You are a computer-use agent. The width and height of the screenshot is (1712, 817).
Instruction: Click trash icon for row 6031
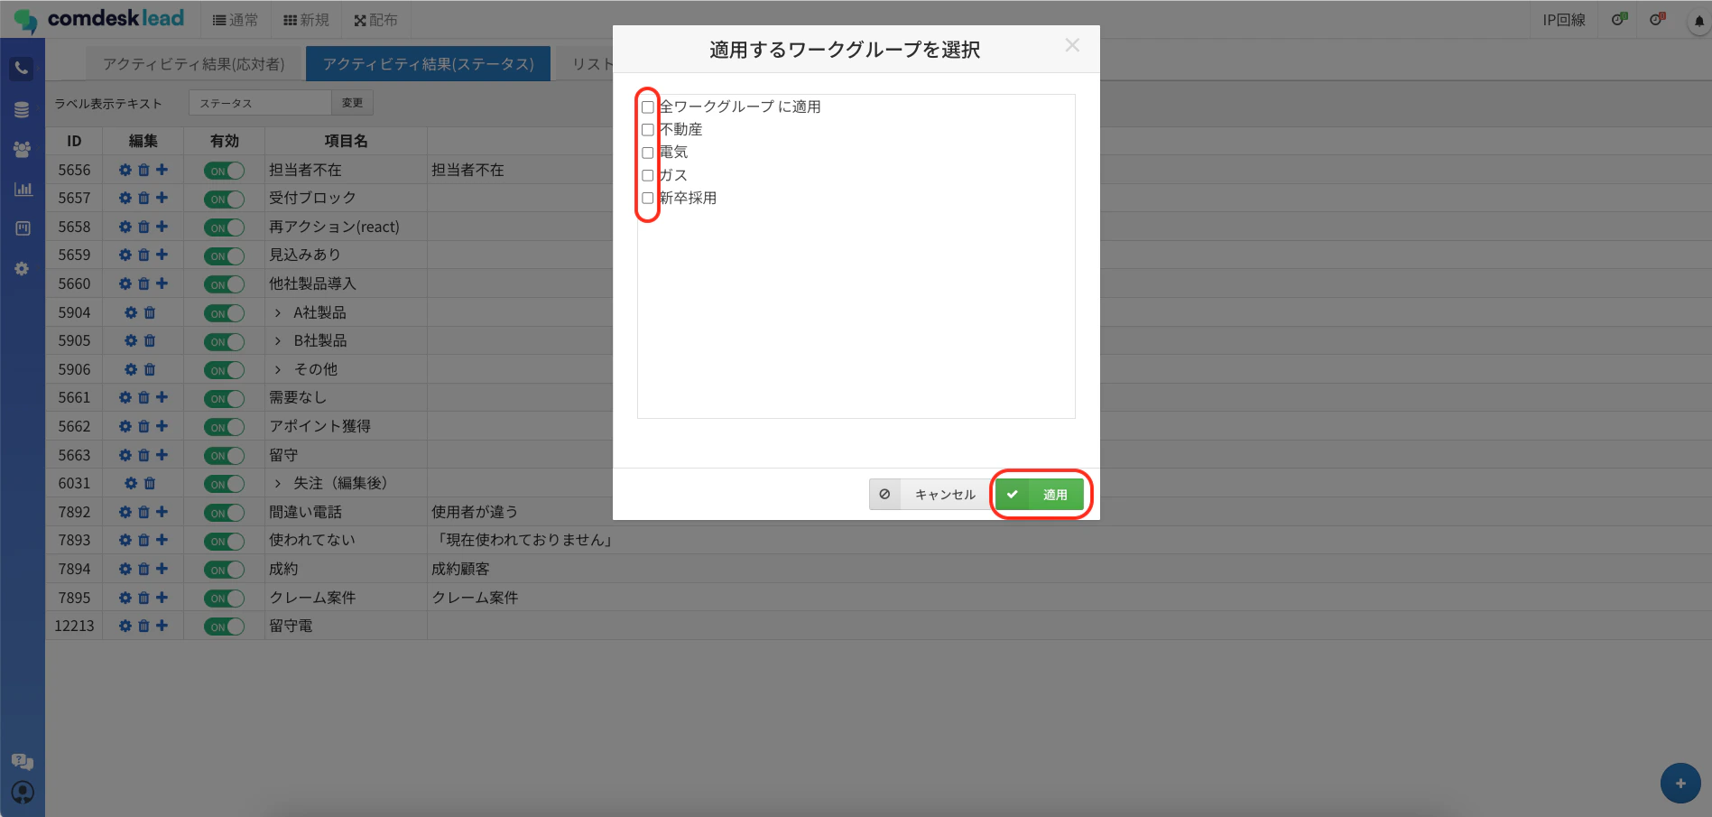[x=150, y=483]
